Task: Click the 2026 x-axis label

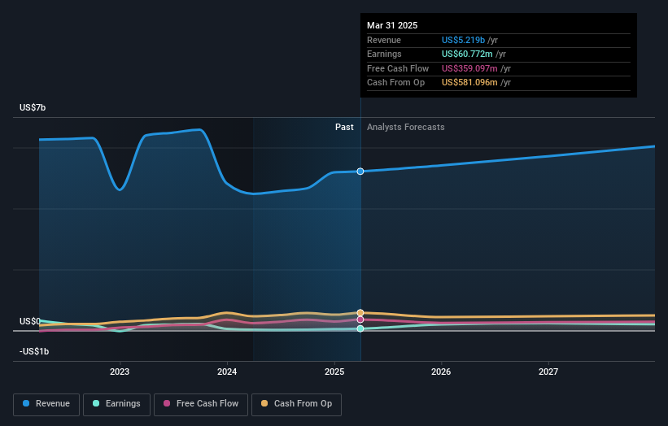Action: (441, 372)
